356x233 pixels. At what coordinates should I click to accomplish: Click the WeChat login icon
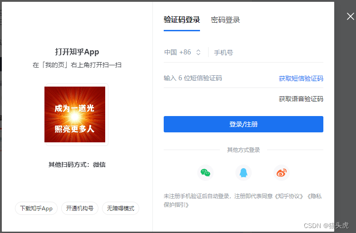(205, 173)
